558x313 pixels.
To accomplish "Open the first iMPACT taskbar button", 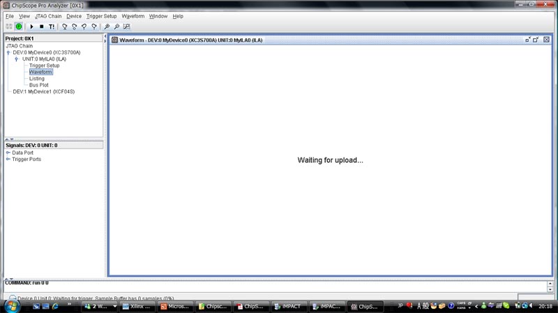I will 289,307.
